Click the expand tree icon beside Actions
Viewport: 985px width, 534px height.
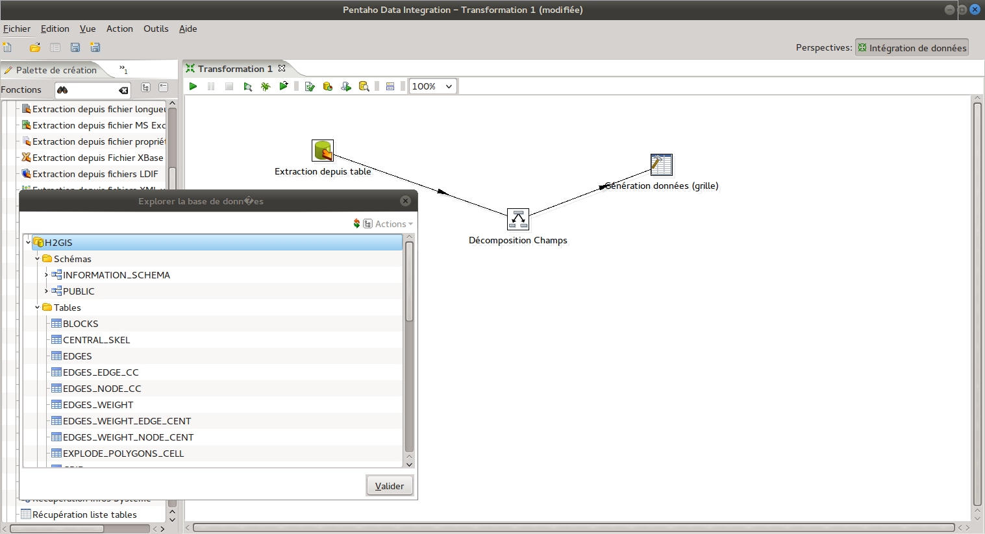[x=368, y=224]
